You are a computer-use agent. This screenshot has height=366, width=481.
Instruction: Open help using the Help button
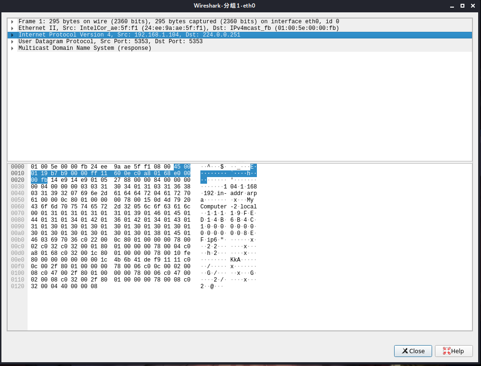(453, 351)
